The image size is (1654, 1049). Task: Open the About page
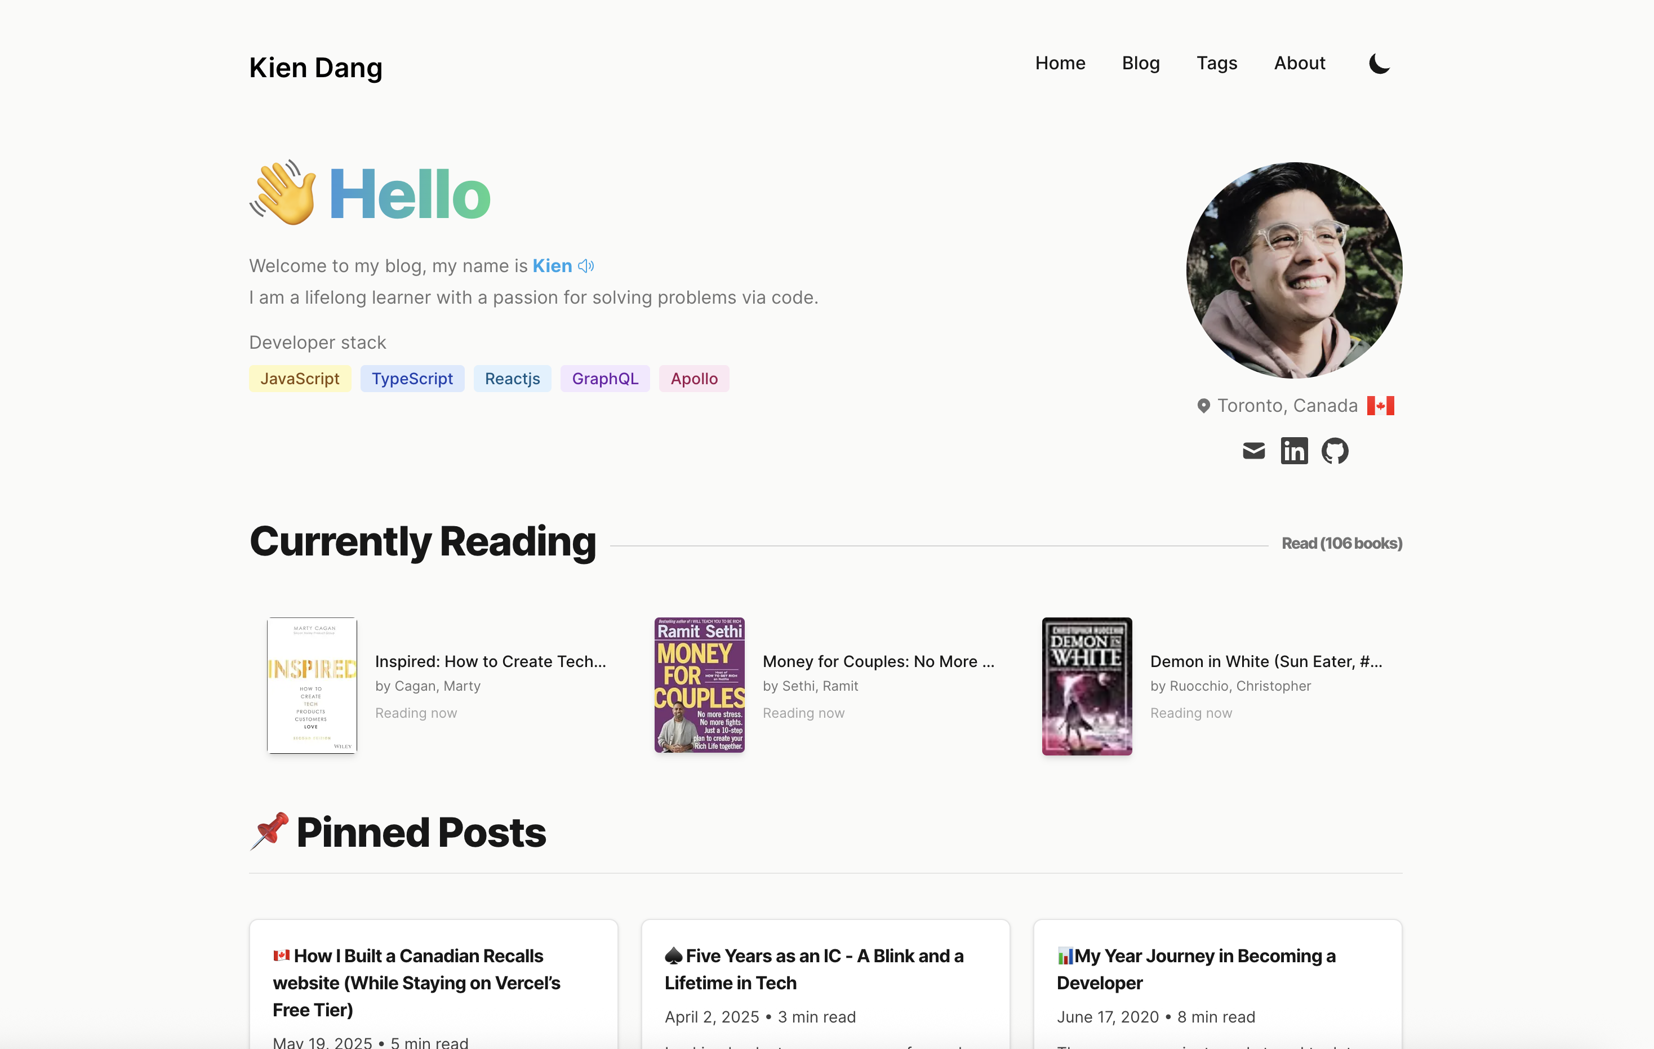pyautogui.click(x=1300, y=63)
